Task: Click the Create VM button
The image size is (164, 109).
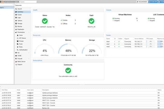Action: [x=153, y=2]
